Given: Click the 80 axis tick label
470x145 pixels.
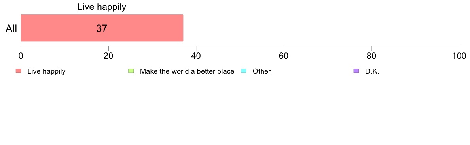Looking at the screenshot, I should pos(371,56).
